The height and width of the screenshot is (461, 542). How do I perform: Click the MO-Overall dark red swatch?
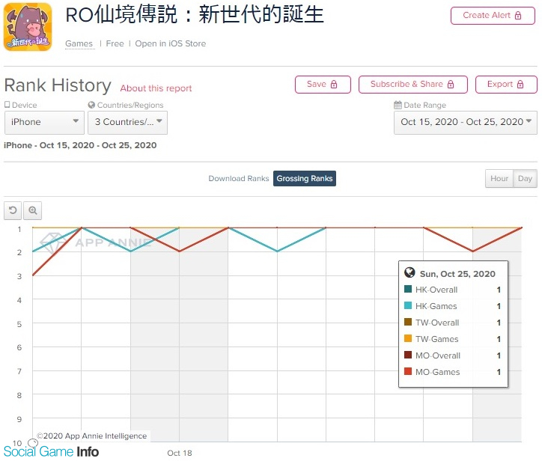click(408, 355)
